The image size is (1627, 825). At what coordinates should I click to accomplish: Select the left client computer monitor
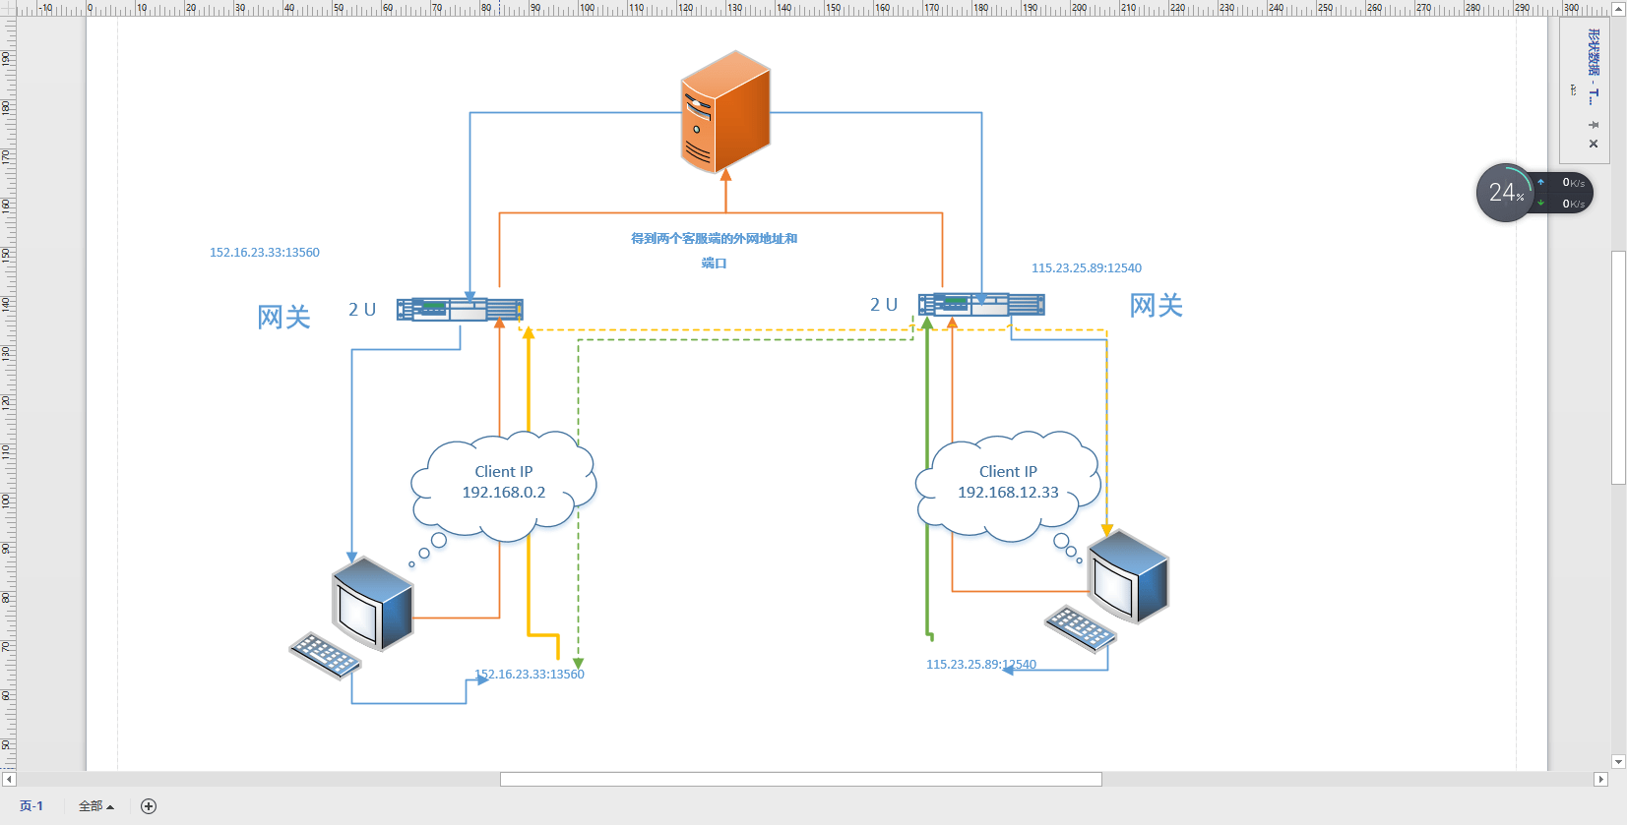point(373,603)
